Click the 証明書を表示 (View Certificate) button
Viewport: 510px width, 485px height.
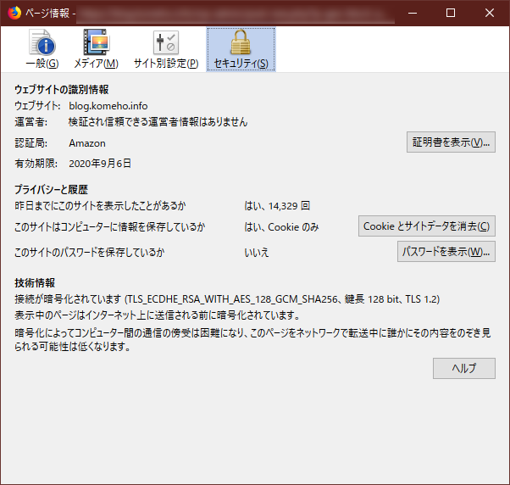point(451,142)
